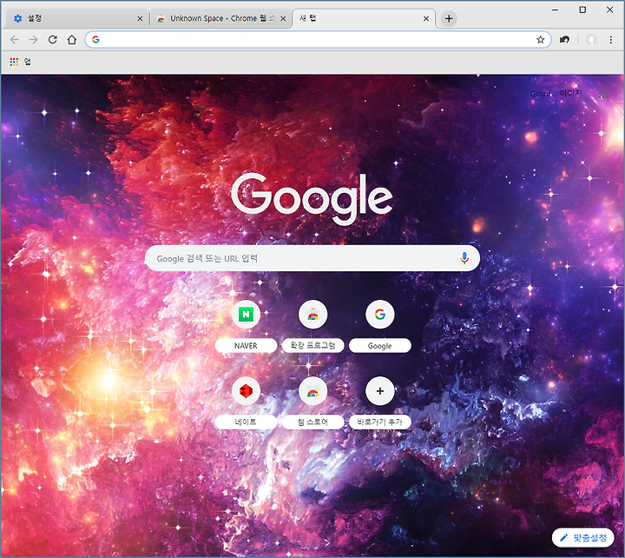Image resolution: width=625 pixels, height=558 pixels.
Task: Switch to the 설정 tab
Action: [x=76, y=18]
